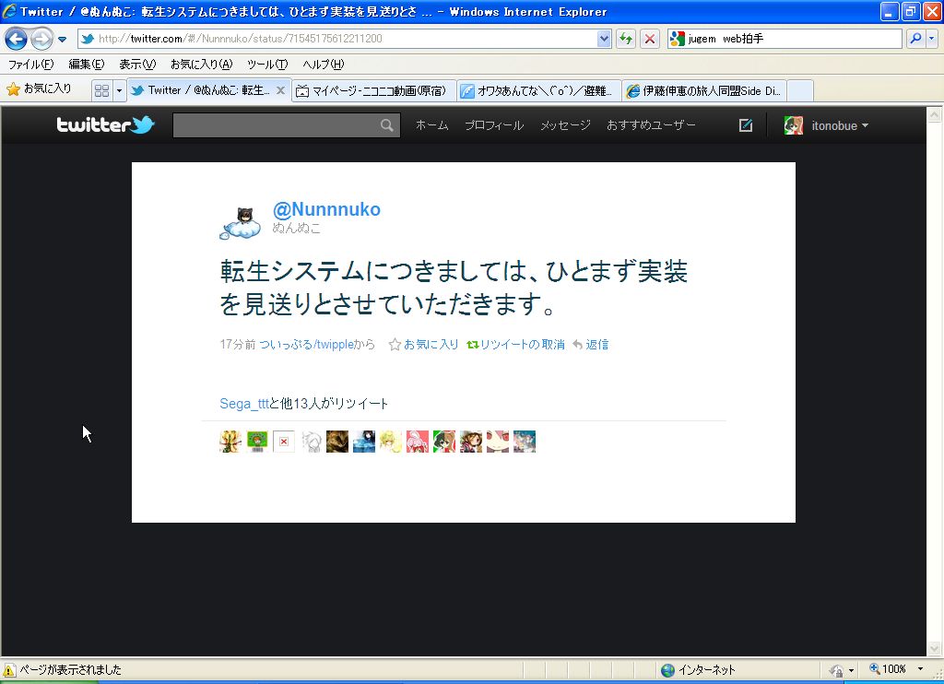The height and width of the screenshot is (684, 944).
Task: Go forward with the browser Forward arrow
Action: tap(41, 39)
